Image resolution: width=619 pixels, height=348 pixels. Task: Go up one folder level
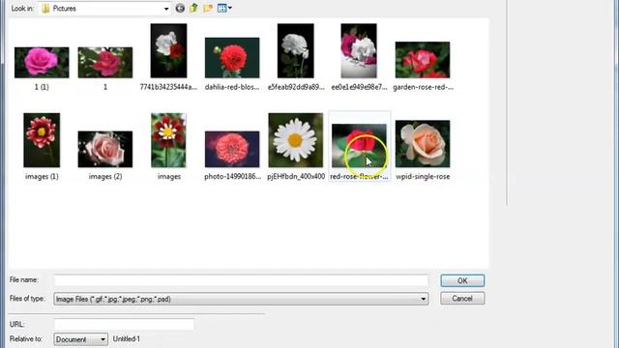[193, 8]
